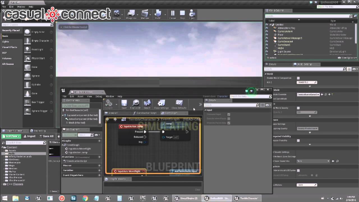Select the Point Light icon

pyautogui.click(x=27, y=49)
